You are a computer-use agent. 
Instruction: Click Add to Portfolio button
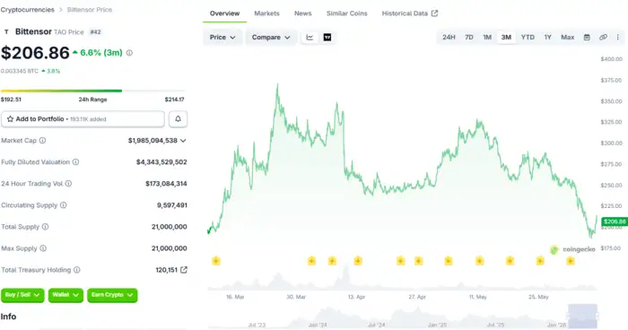coord(83,119)
